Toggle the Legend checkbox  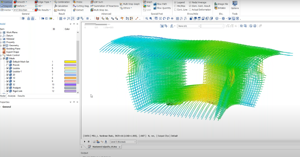tap(175, 2)
